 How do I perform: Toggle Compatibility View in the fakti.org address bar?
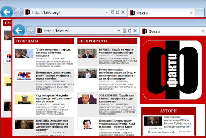tap(112, 12)
